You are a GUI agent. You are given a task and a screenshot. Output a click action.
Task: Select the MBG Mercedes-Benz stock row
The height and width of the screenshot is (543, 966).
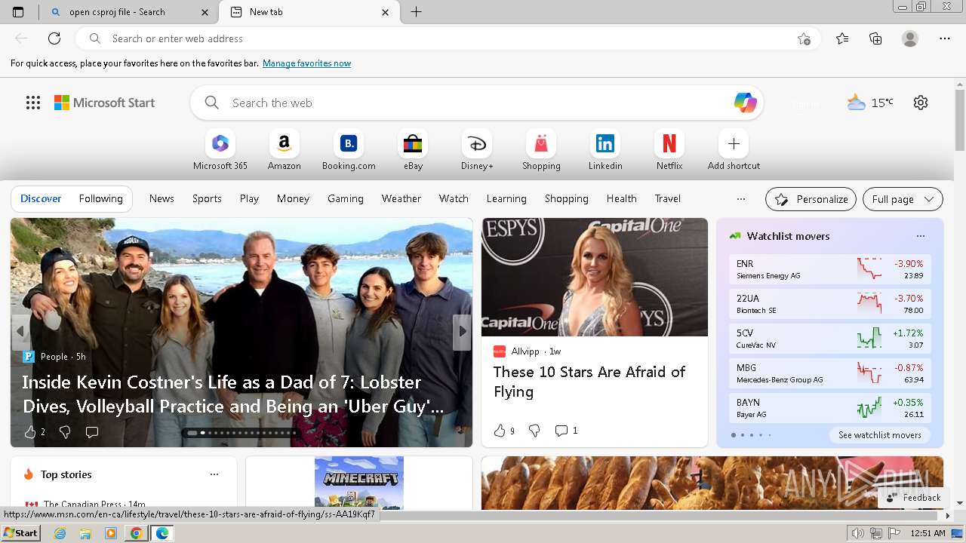click(829, 373)
